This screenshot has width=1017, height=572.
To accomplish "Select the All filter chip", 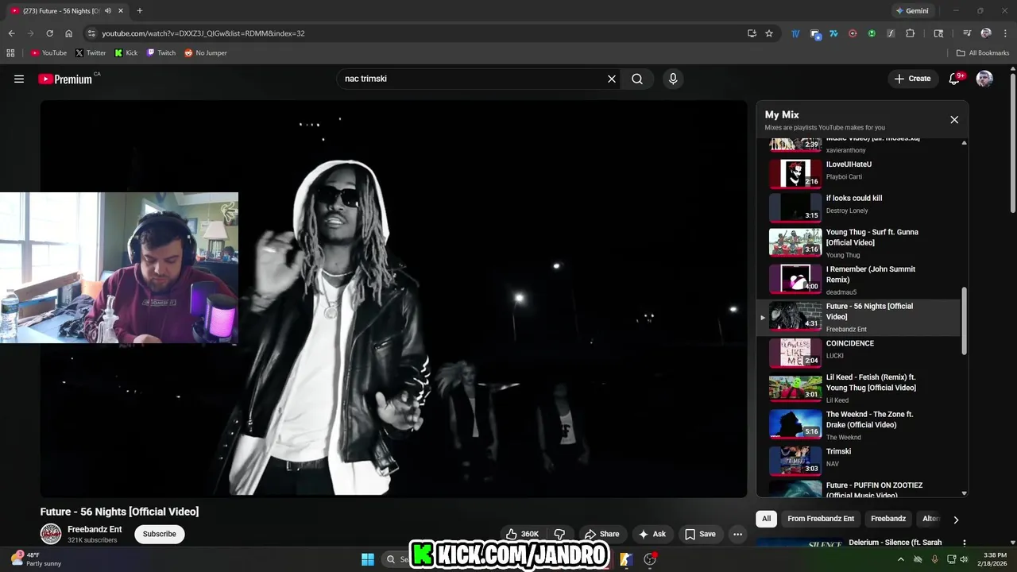I will (x=766, y=519).
